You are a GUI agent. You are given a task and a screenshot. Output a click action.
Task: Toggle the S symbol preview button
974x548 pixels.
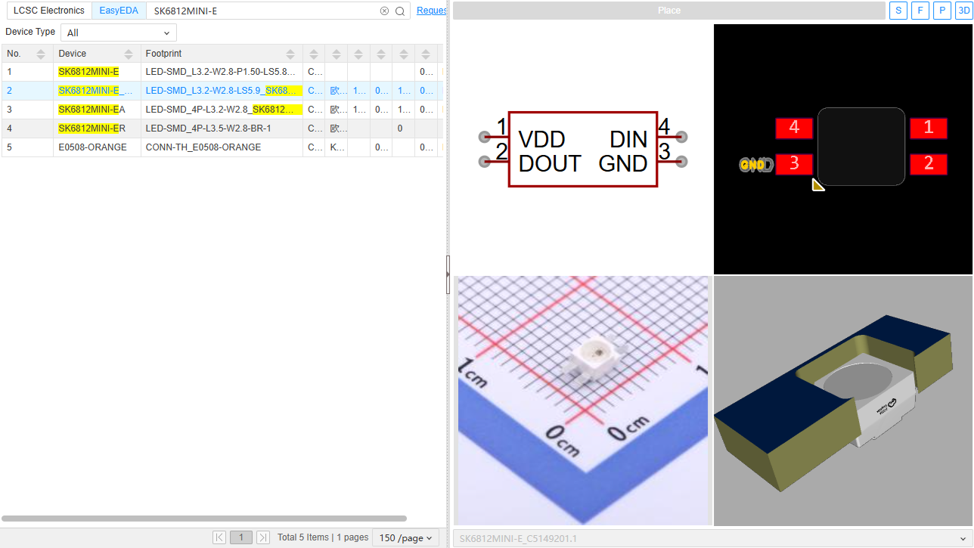click(x=898, y=11)
